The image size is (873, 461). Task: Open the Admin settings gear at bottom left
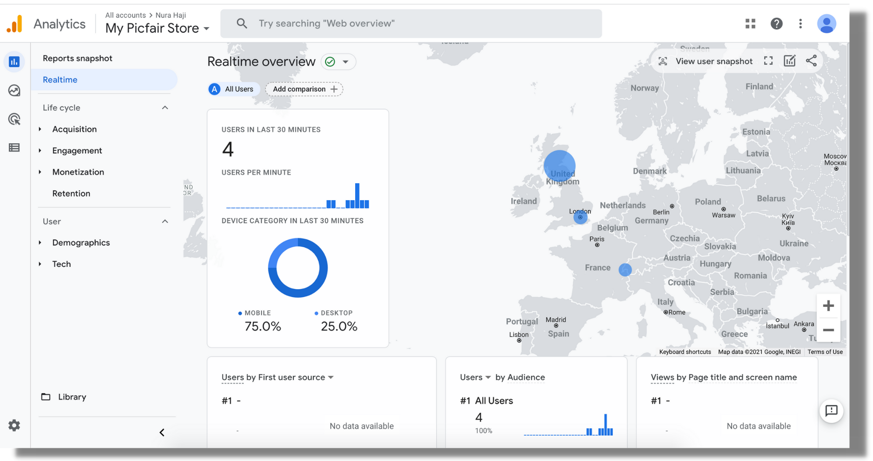click(14, 425)
